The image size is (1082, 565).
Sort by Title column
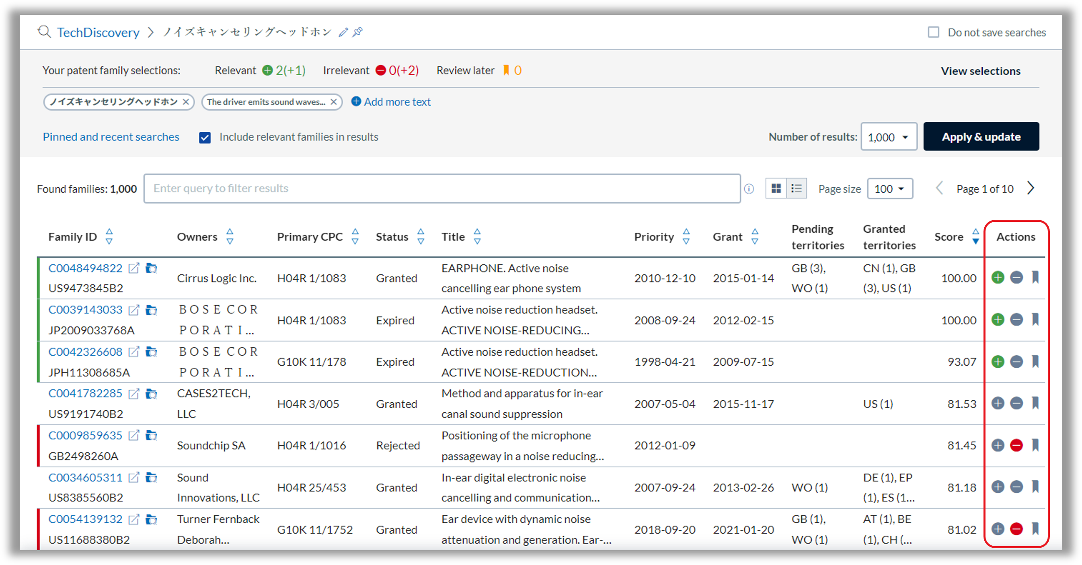coord(477,237)
